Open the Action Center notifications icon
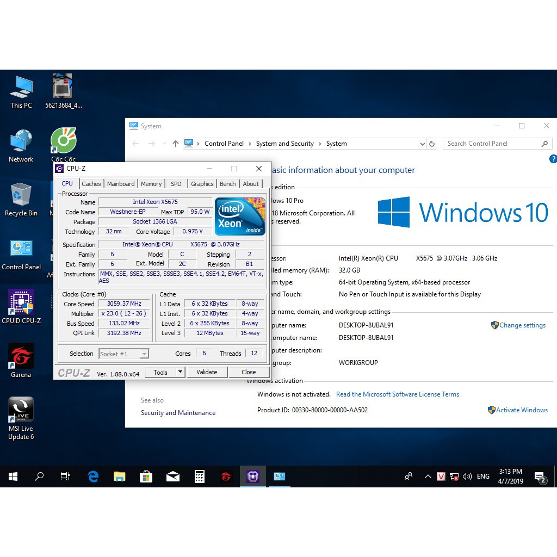This screenshot has width=557, height=557. (540, 477)
